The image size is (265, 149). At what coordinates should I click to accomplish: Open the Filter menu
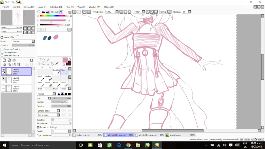tap(69, 7)
